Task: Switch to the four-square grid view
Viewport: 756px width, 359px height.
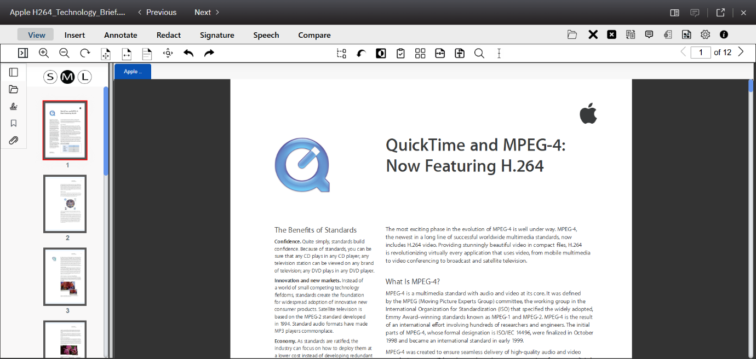Action: (x=420, y=53)
